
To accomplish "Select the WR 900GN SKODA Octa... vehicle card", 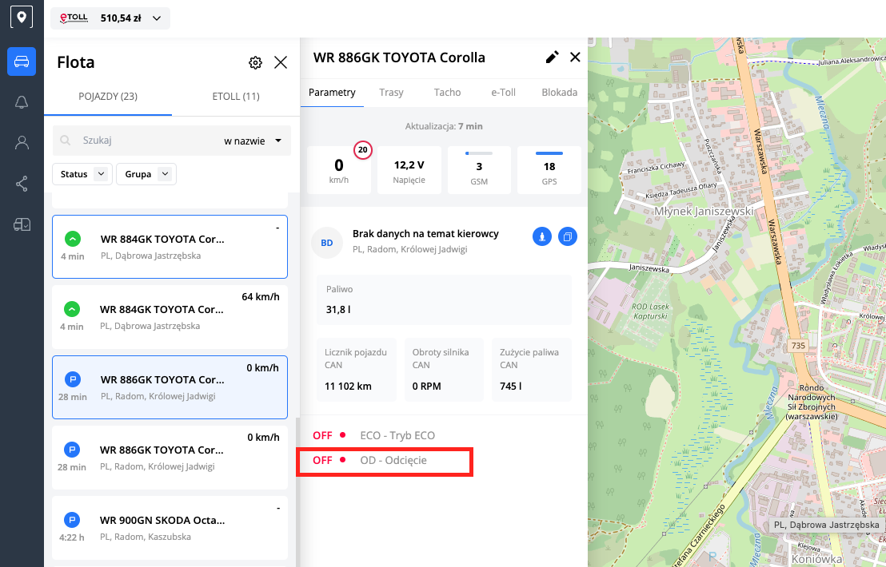I will pyautogui.click(x=170, y=528).
